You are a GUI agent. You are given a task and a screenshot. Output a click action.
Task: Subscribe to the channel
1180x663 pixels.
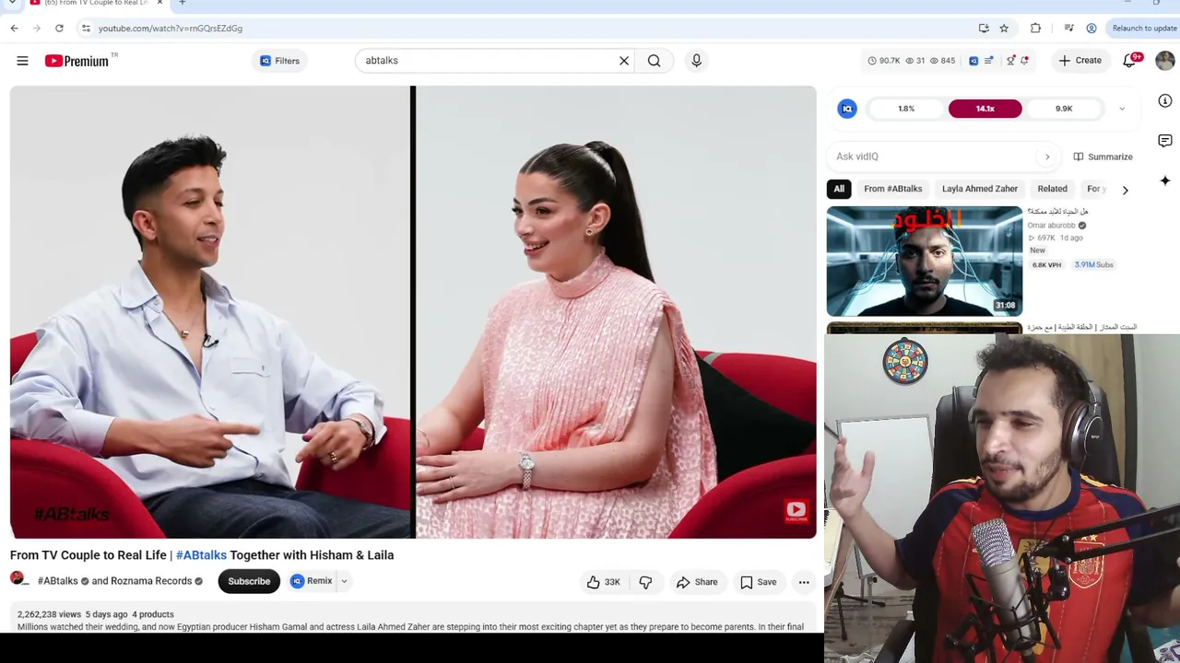click(x=249, y=581)
